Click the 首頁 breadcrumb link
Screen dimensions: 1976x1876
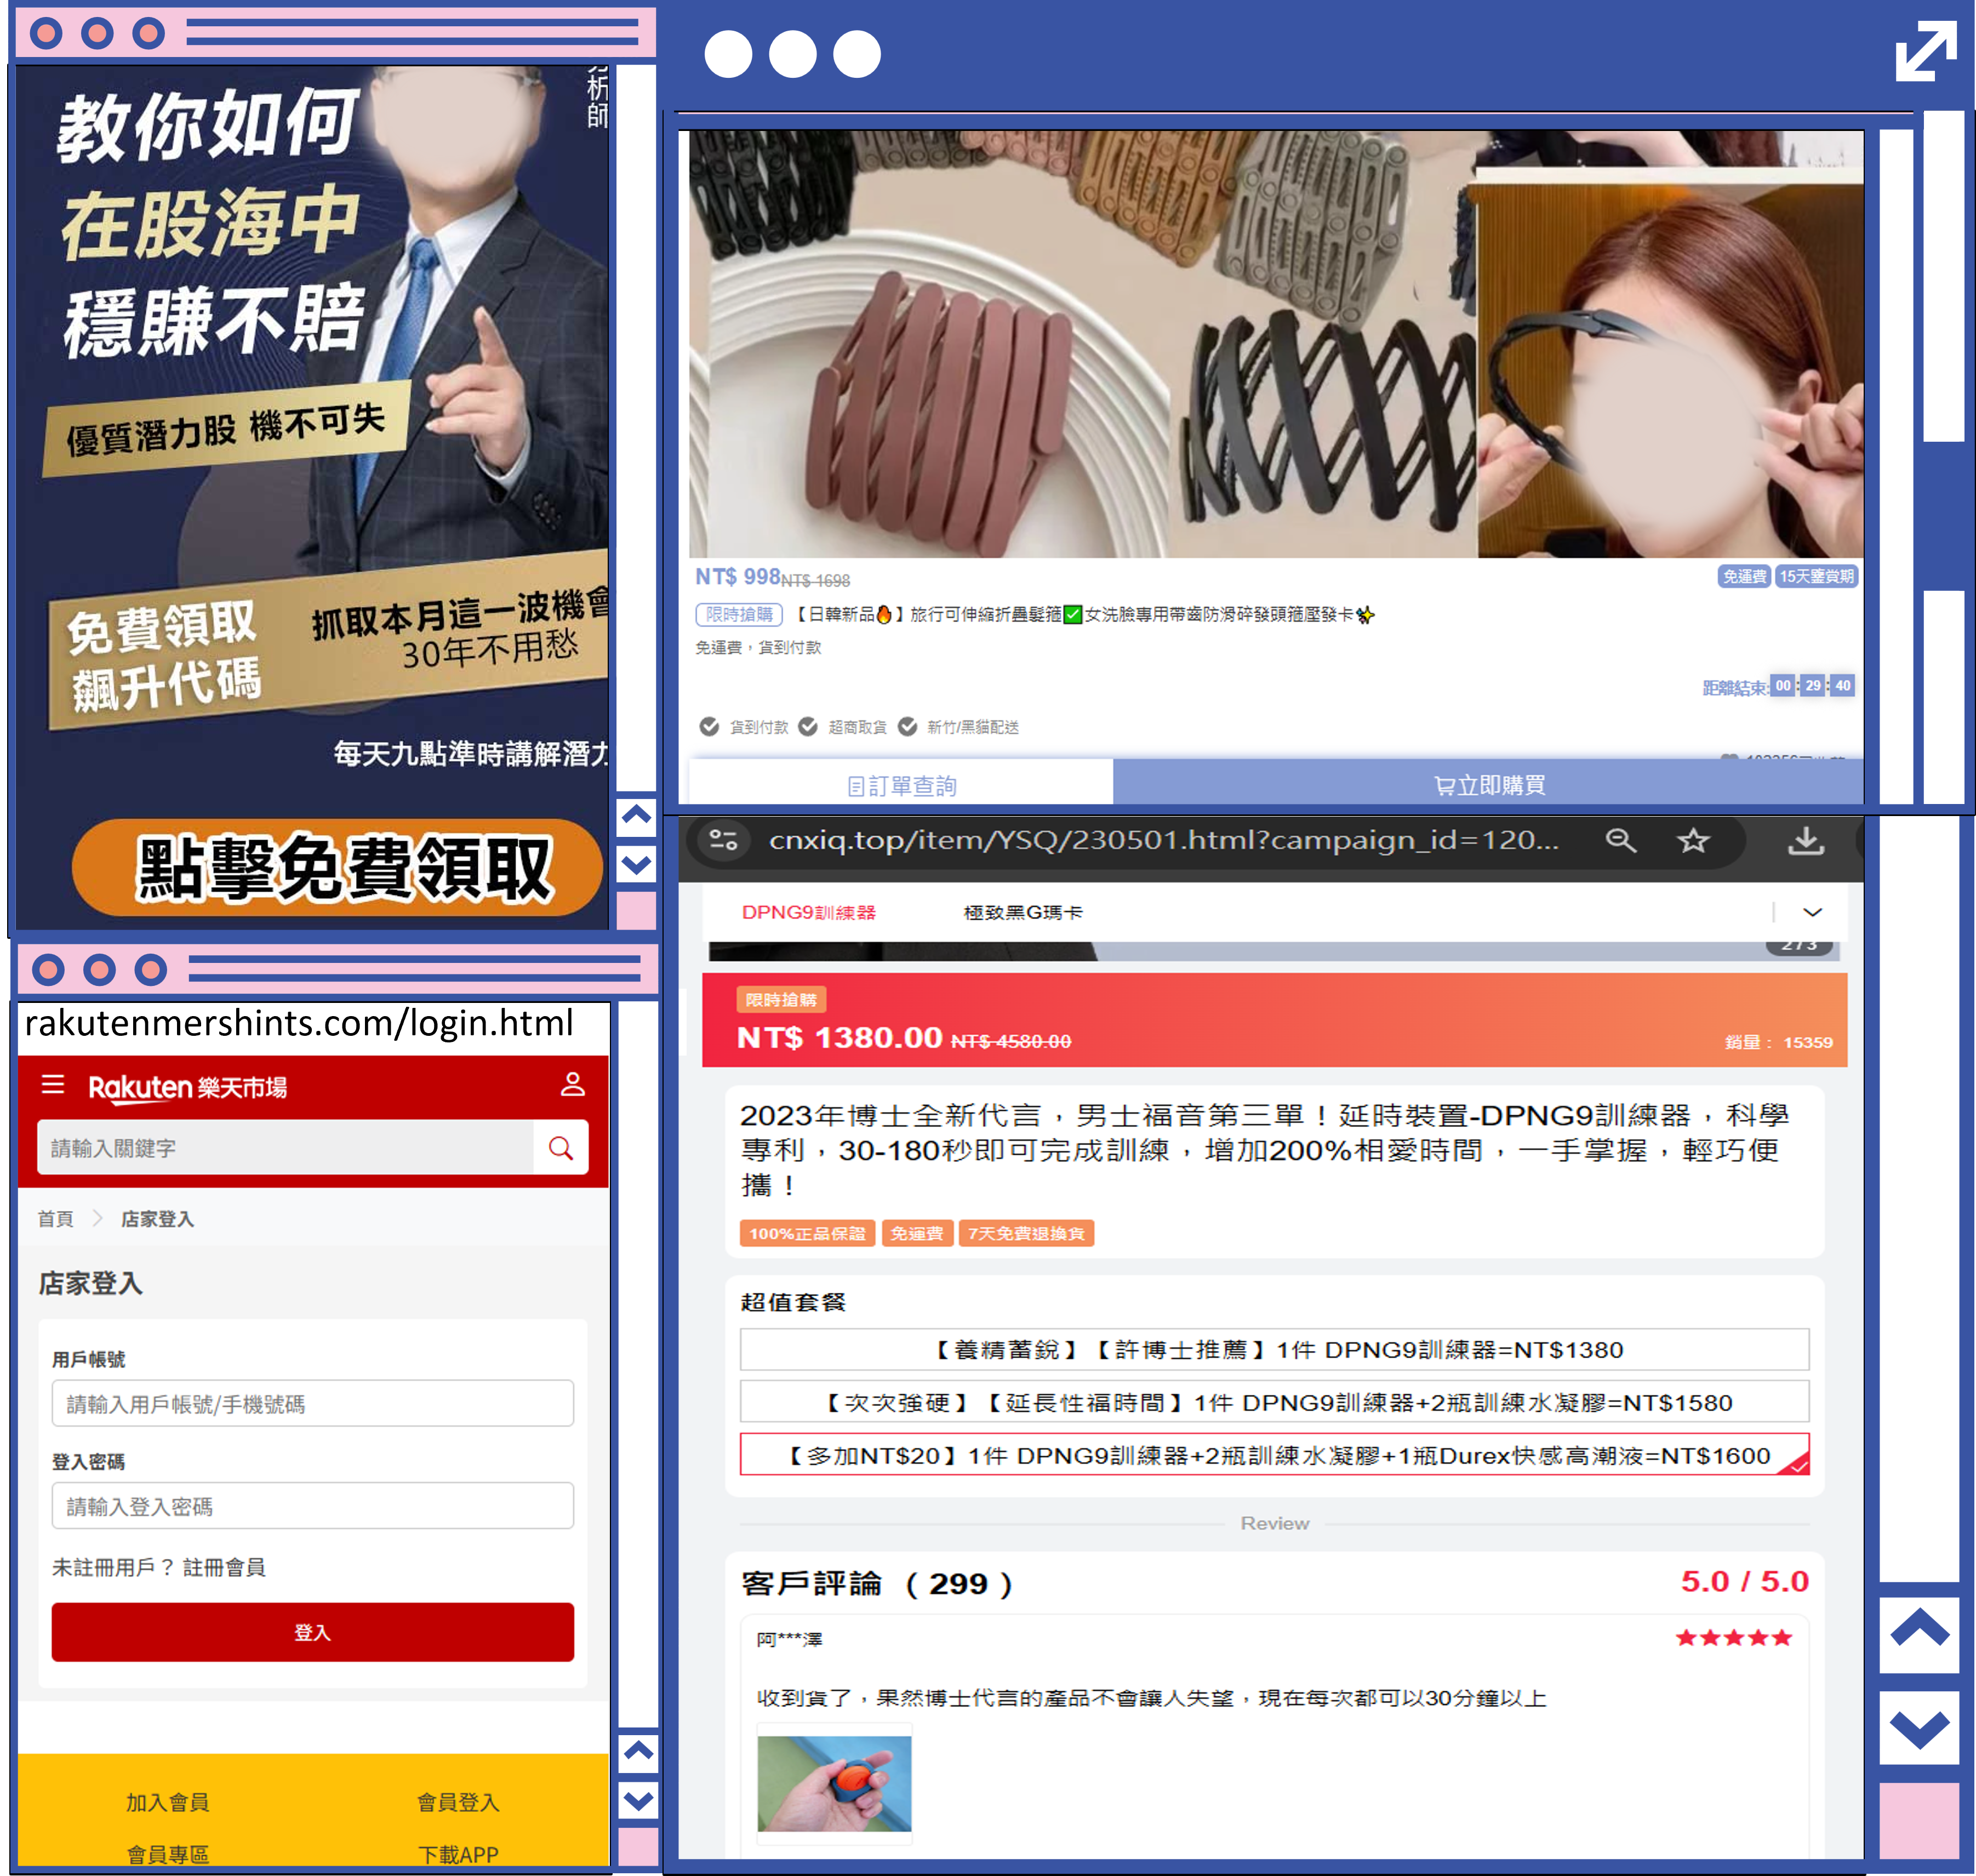(55, 1218)
